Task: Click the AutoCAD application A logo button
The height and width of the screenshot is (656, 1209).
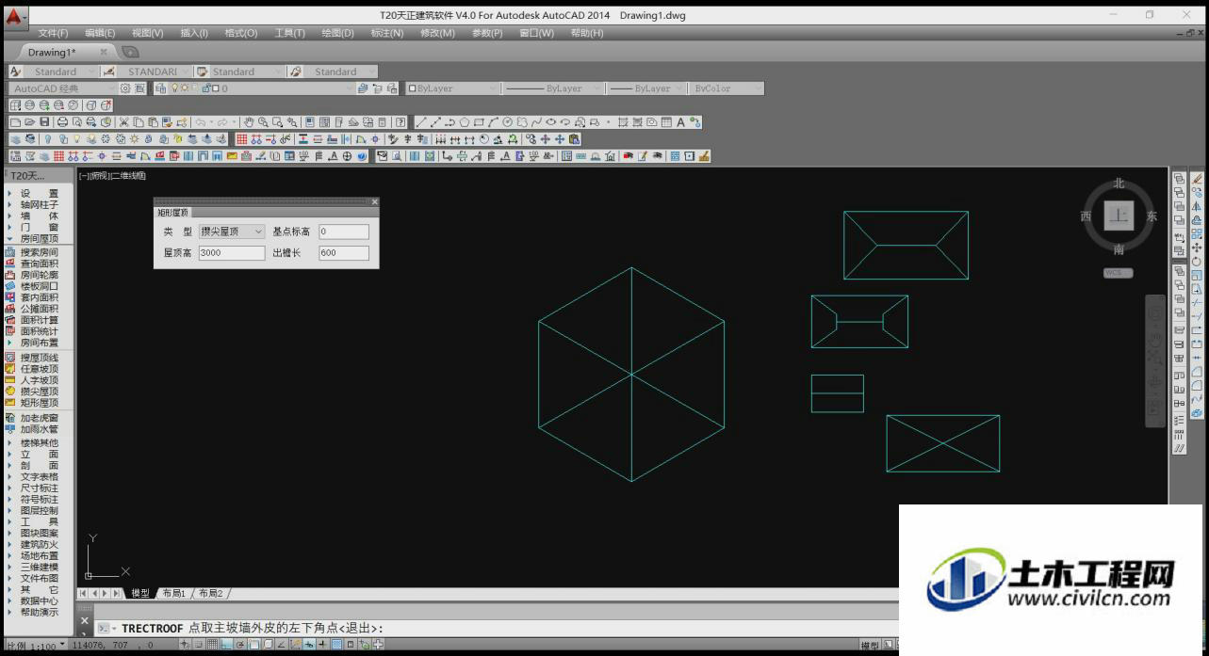Action: (x=14, y=16)
